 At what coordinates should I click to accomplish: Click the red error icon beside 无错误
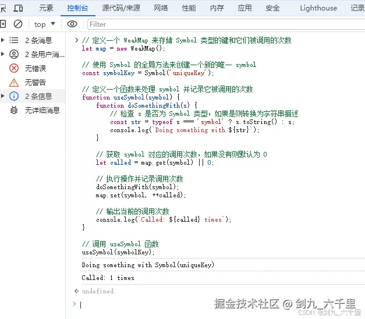coord(14,68)
